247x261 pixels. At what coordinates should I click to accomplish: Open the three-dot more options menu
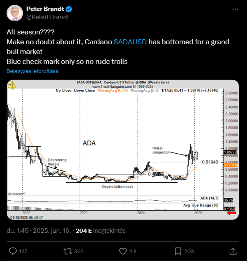pyautogui.click(x=235, y=9)
